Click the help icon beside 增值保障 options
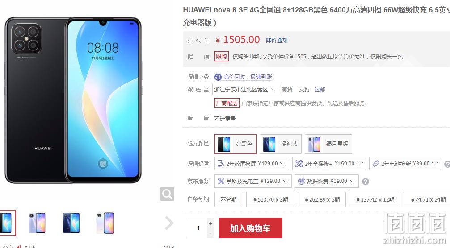The width and height of the screenshot is (450, 248). click(447, 164)
